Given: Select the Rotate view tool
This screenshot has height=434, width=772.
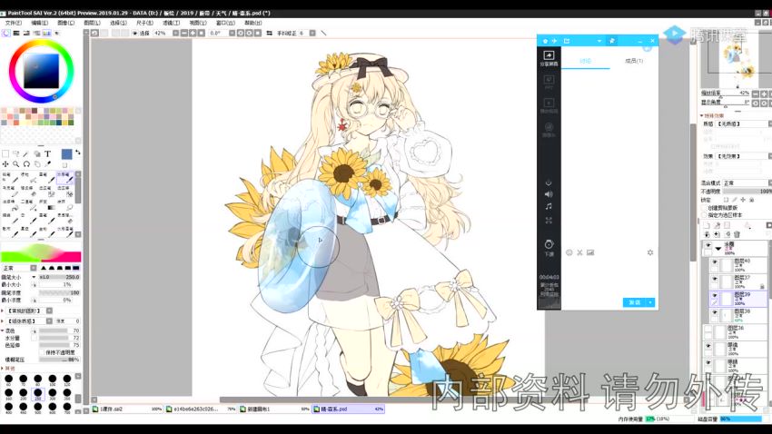Looking at the screenshot, I should [x=26, y=163].
